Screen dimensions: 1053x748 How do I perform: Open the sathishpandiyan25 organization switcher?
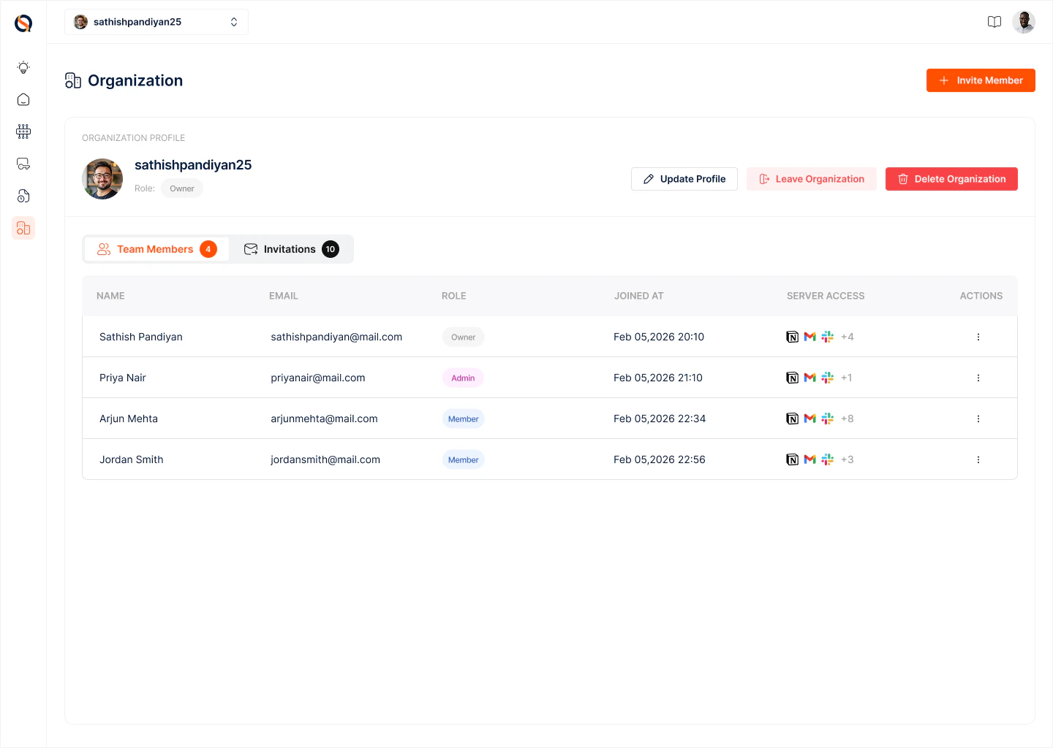coord(156,21)
